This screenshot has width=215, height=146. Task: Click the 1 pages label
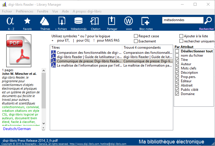[x=8, y=70]
